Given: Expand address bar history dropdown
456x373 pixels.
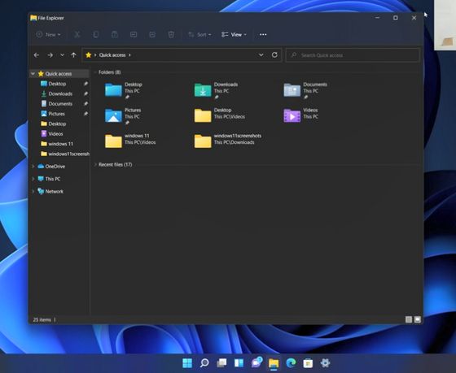Looking at the screenshot, I should 261,55.
